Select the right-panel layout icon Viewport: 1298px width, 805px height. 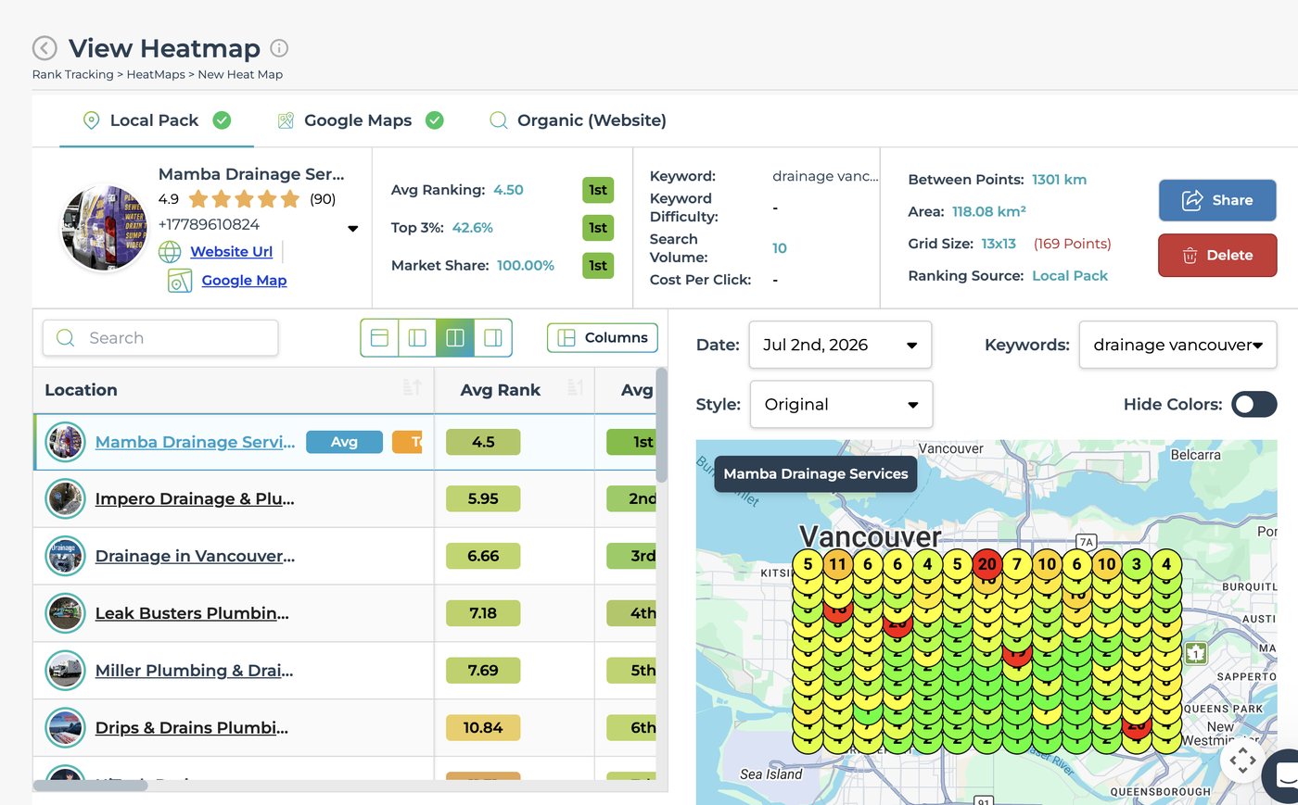(493, 338)
